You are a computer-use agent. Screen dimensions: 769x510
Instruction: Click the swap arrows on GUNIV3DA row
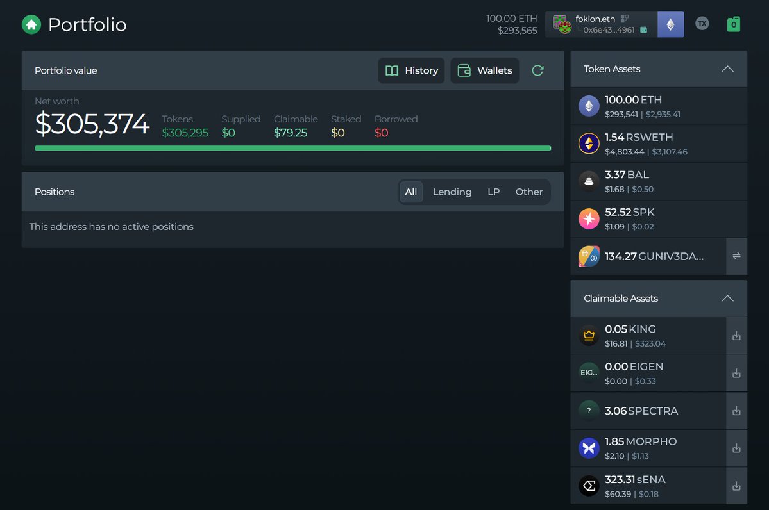(736, 256)
